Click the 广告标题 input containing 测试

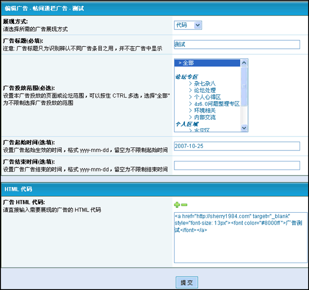pos(237,44)
